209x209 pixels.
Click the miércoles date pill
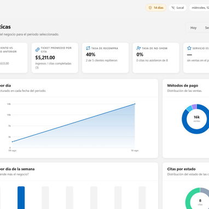click(x=199, y=8)
